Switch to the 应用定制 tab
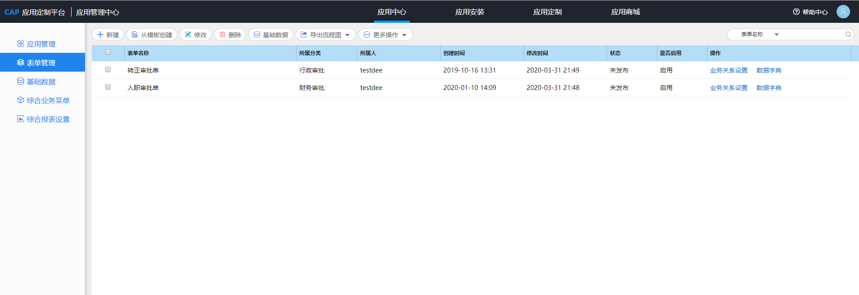Screen dimensions: 859x295 click(548, 12)
